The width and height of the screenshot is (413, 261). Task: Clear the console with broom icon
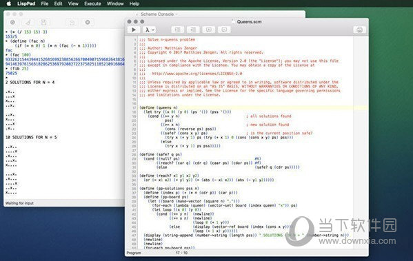[28, 22]
